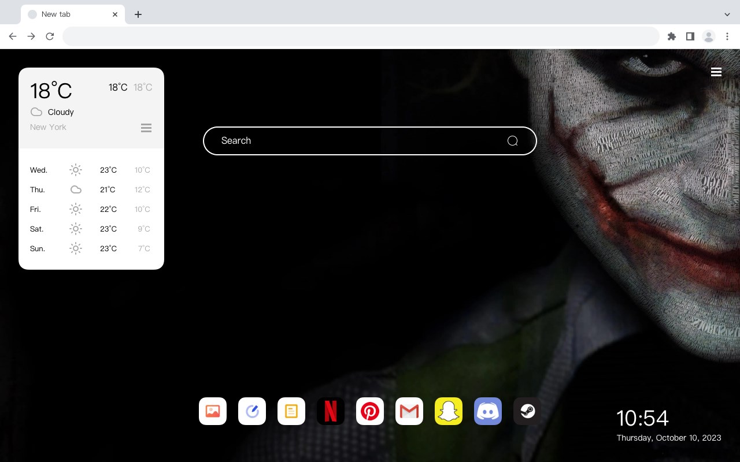
Task: Click Thursday's low temperature 12°C
Action: (x=142, y=189)
